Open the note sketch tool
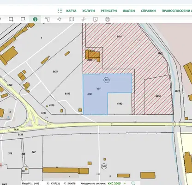Screen dimensions: 192x185 coord(96,19)
